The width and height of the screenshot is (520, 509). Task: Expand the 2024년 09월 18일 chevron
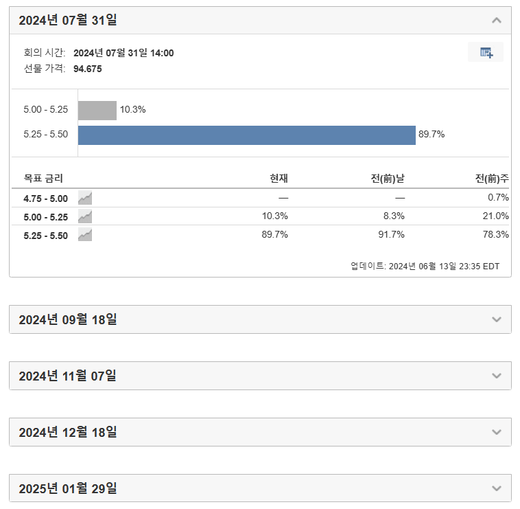pyautogui.click(x=497, y=319)
